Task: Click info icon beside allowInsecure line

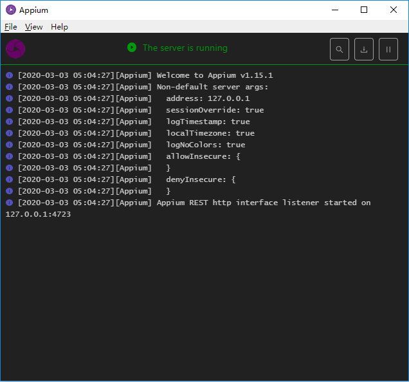Action: tap(10, 156)
